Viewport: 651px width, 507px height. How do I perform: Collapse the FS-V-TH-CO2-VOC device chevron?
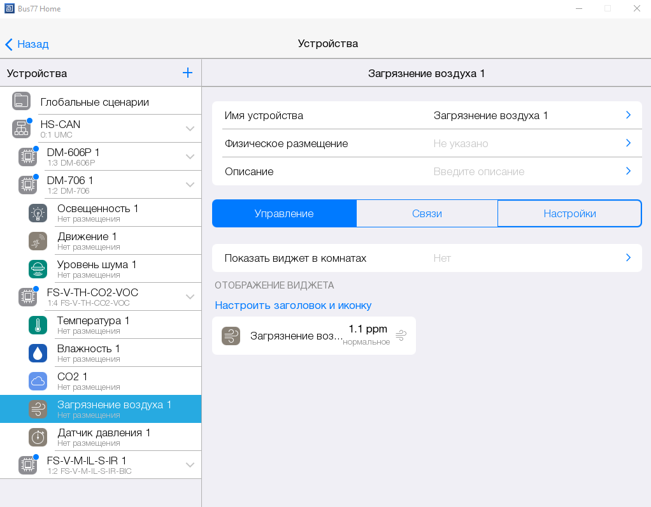(x=190, y=297)
